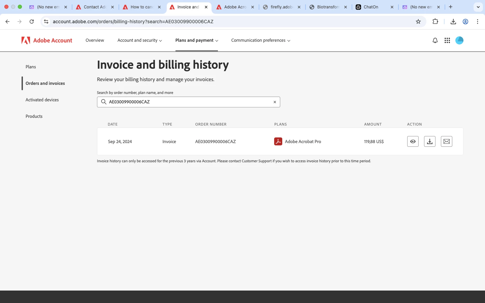Screen dimensions: 485x303
Task: Click the DATE column header
Action: pyautogui.click(x=112, y=124)
